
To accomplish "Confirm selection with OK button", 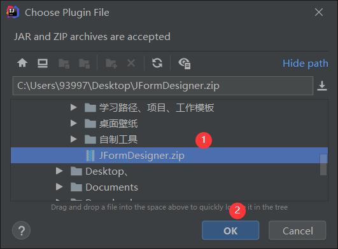I will coord(230,231).
